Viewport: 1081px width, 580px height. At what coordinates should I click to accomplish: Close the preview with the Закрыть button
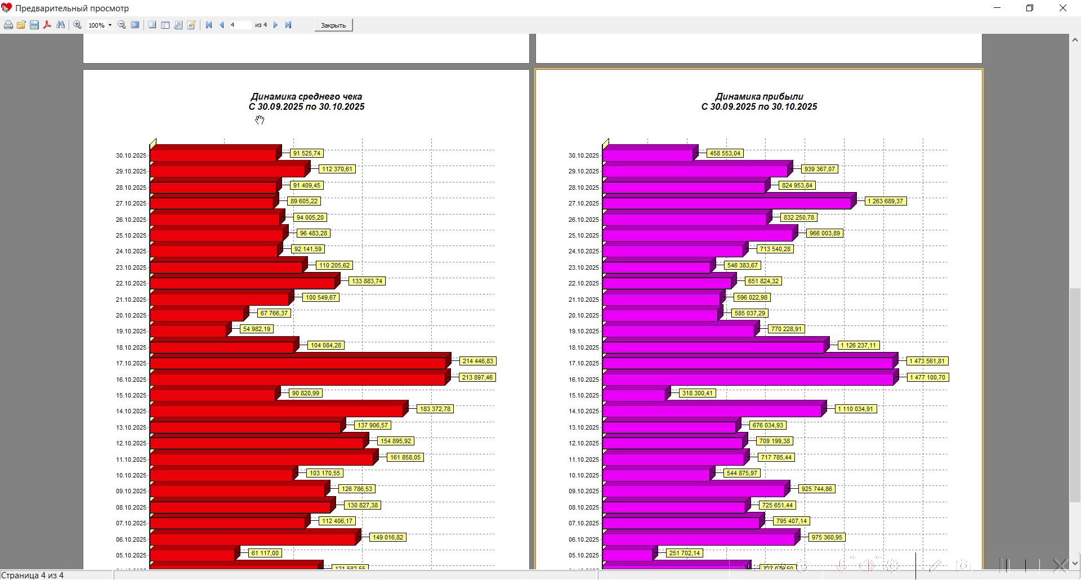tap(333, 25)
